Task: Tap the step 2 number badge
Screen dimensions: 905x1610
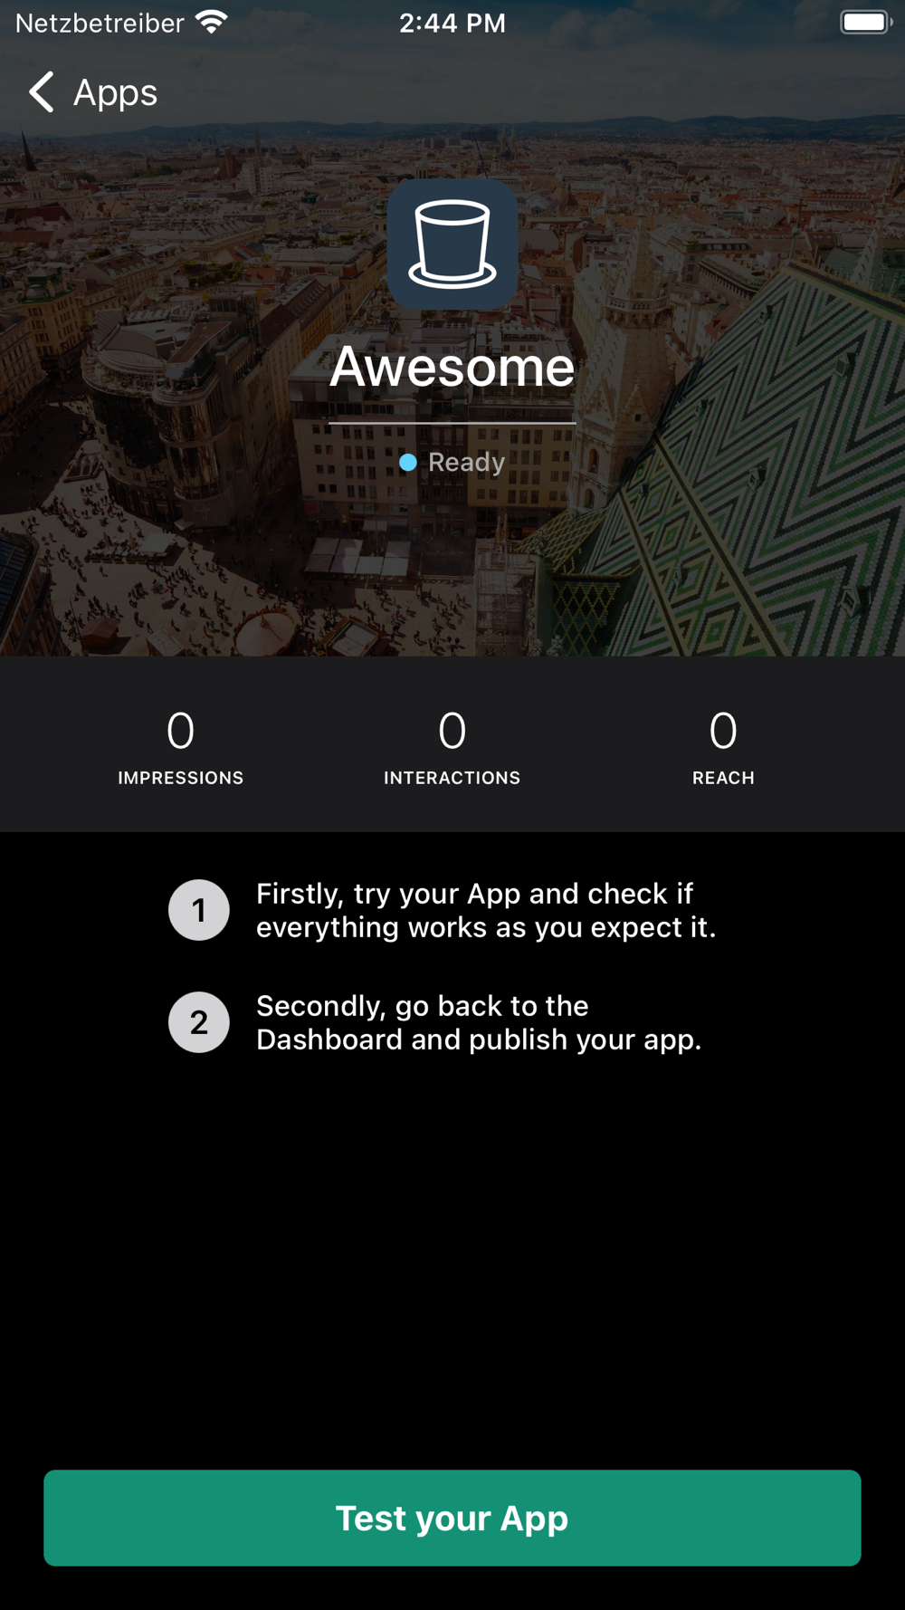Action: pyautogui.click(x=199, y=1022)
